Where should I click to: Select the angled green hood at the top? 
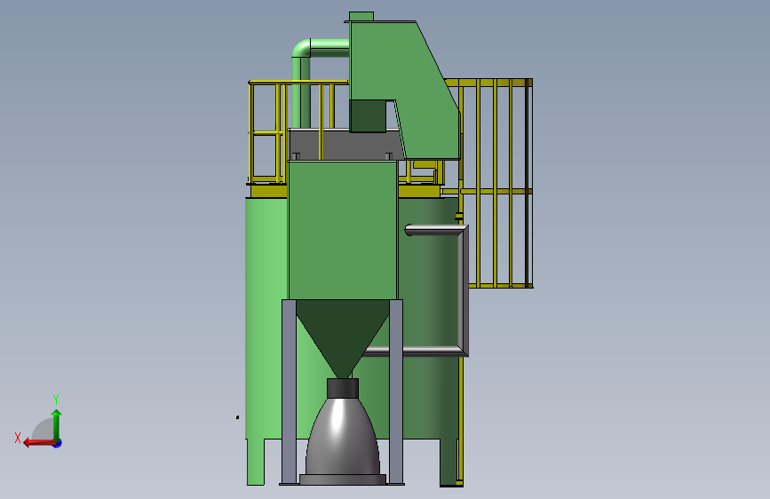pyautogui.click(x=405, y=89)
